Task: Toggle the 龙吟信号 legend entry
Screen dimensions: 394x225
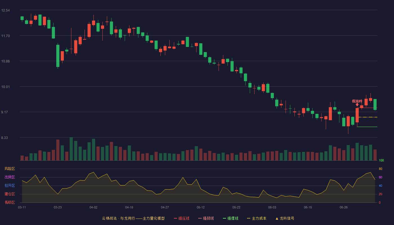Action: tap(285, 218)
